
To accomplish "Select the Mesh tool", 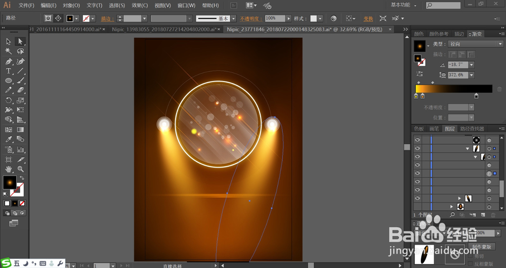I will pos(9,130).
